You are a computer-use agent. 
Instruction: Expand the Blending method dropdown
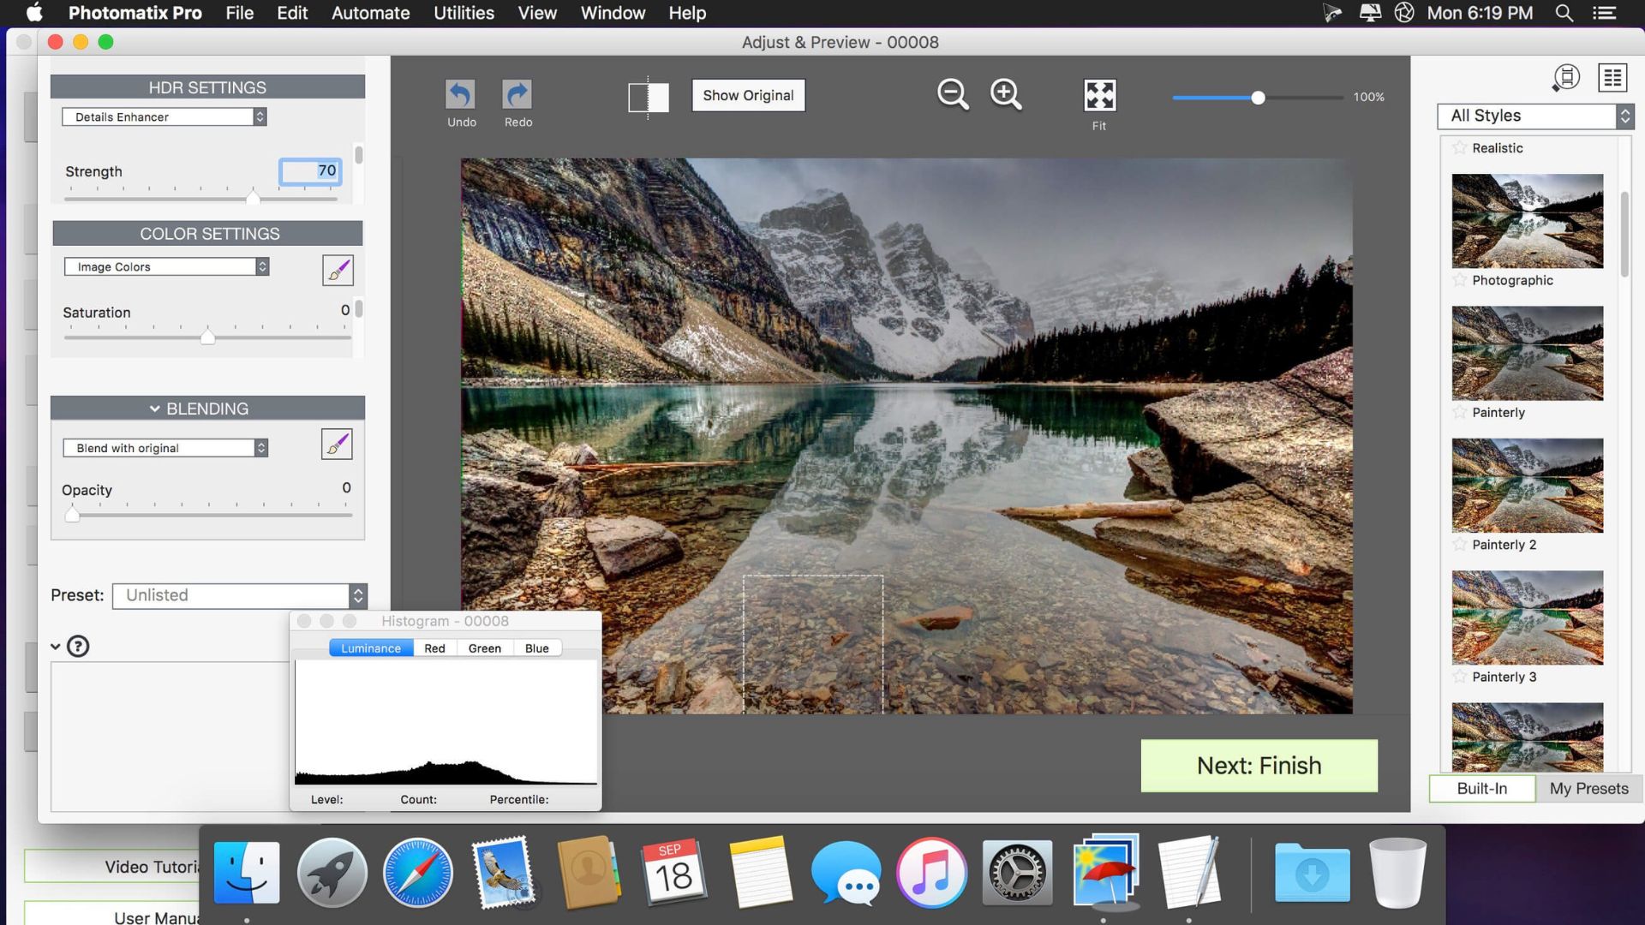pyautogui.click(x=166, y=447)
